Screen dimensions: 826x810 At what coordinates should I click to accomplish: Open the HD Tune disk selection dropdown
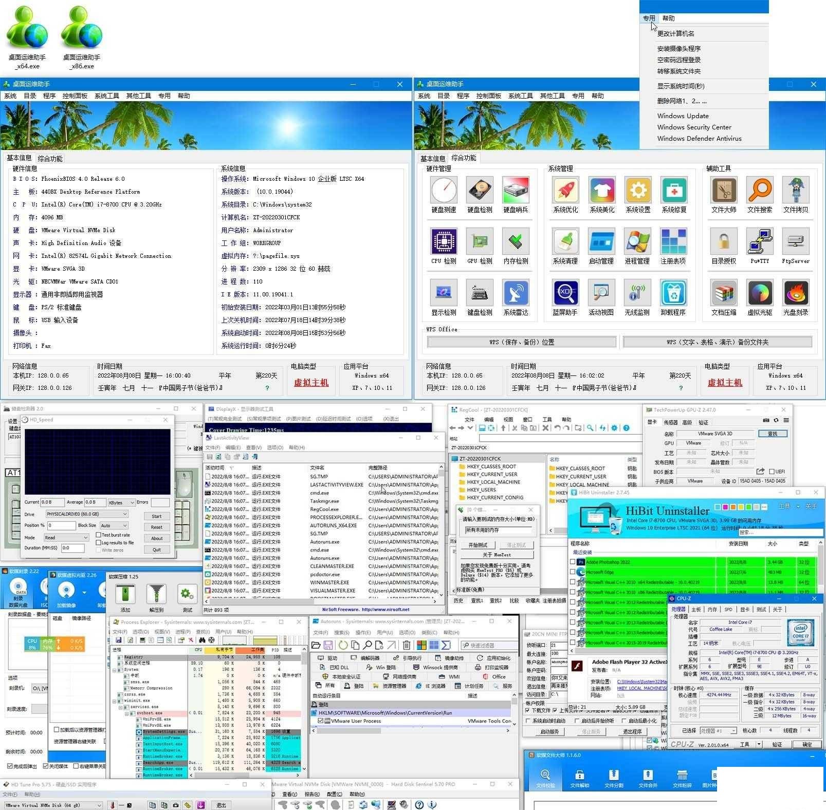pyautogui.click(x=53, y=805)
